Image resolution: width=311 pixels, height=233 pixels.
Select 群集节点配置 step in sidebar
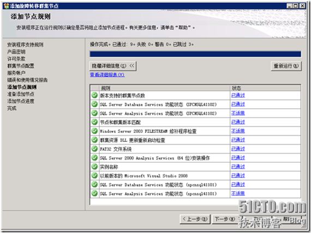coord(21,66)
